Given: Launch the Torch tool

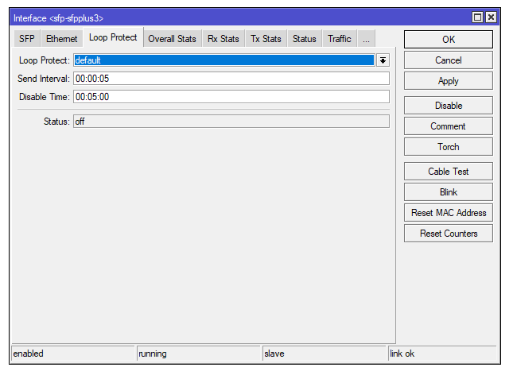Looking at the screenshot, I should (449, 146).
